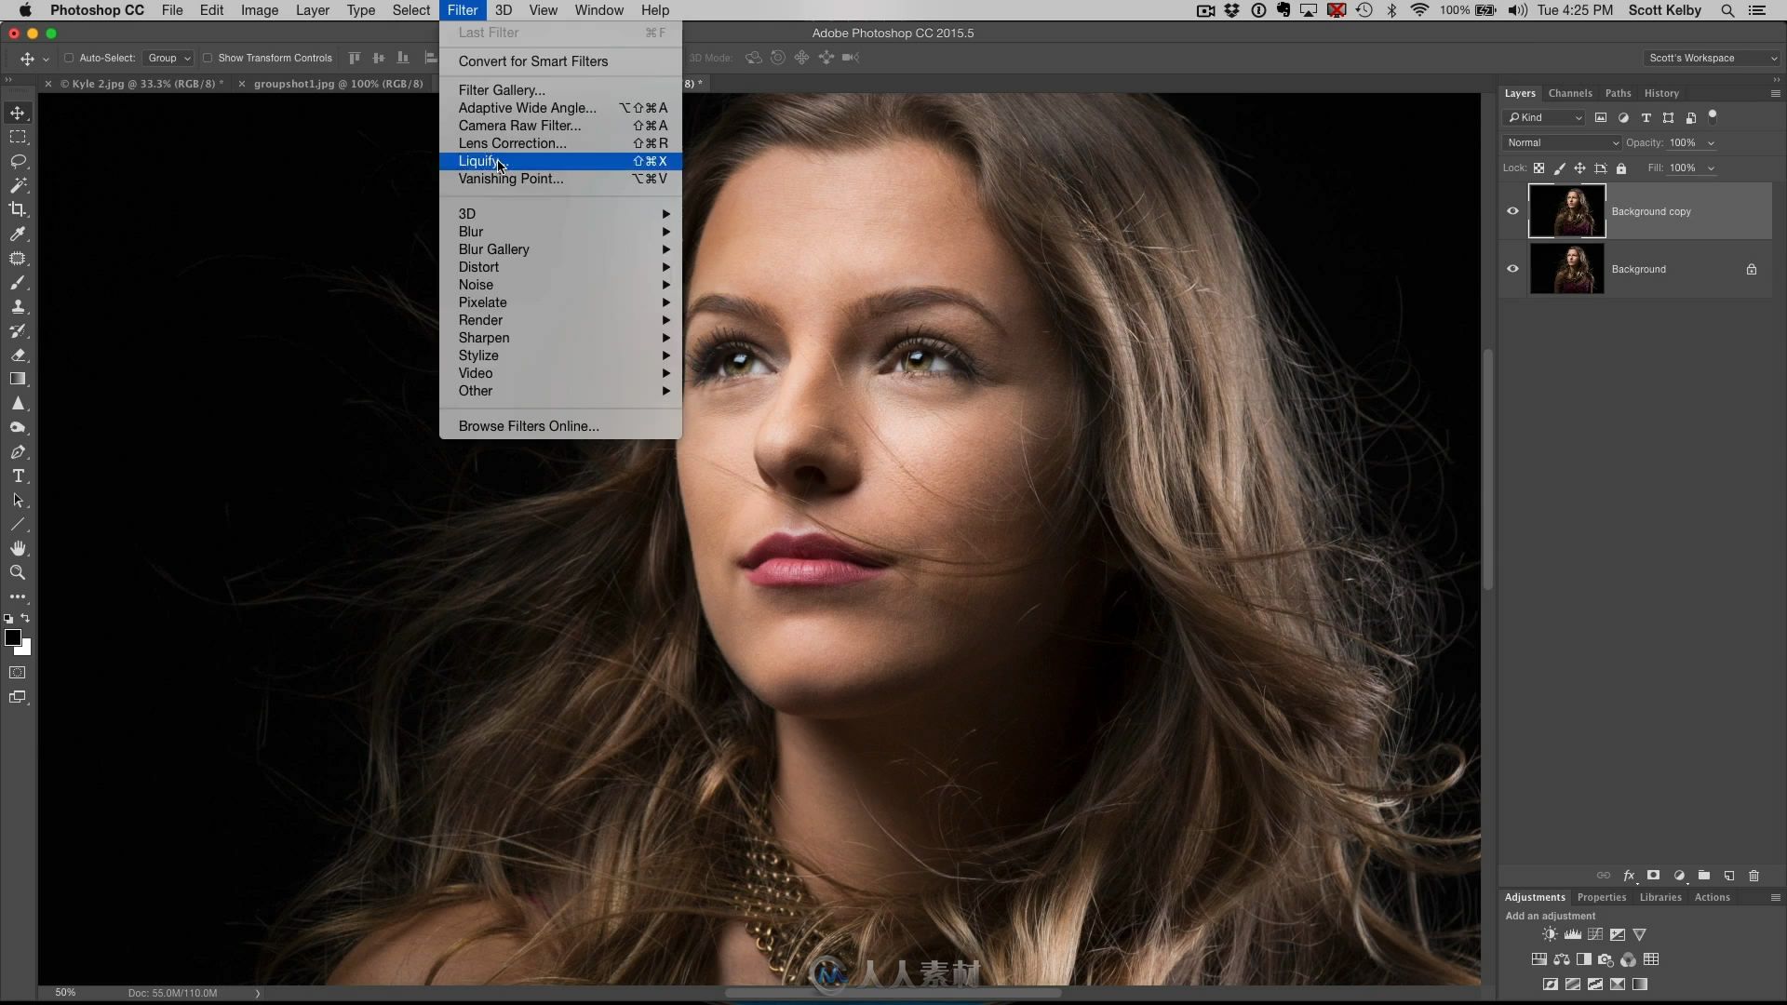Click the Delete layer trash icon
The image size is (1787, 1005).
1754,876
